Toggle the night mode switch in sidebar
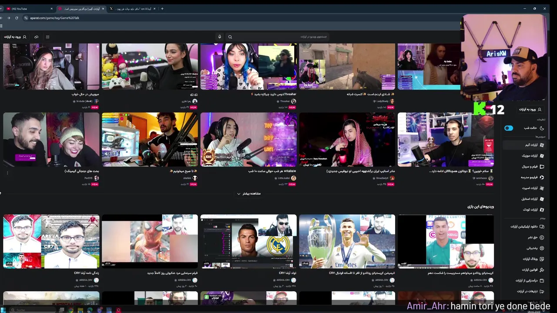Screen dimensions: 557x313 tap(509, 128)
